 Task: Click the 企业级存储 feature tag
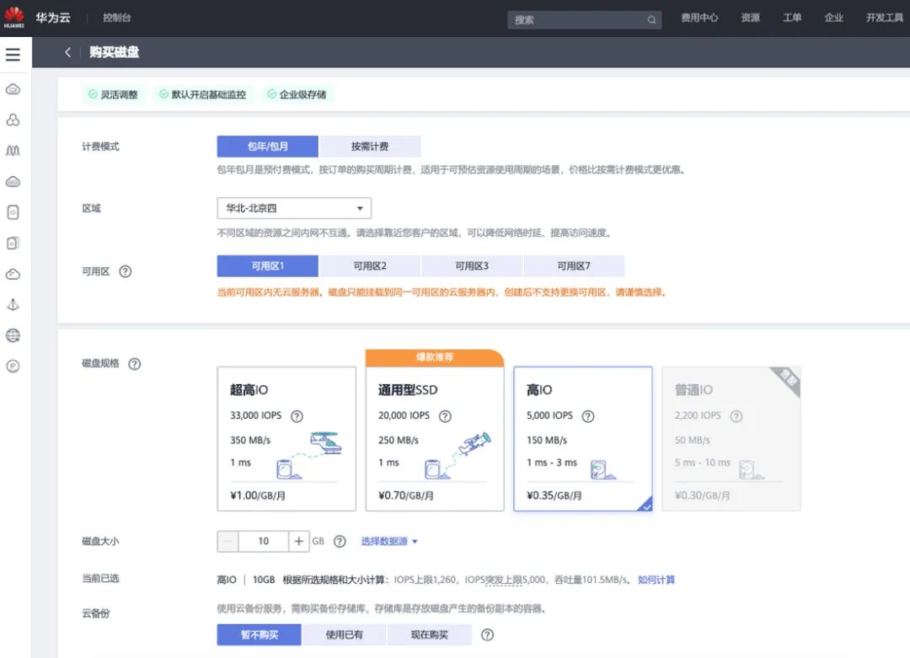pyautogui.click(x=297, y=94)
